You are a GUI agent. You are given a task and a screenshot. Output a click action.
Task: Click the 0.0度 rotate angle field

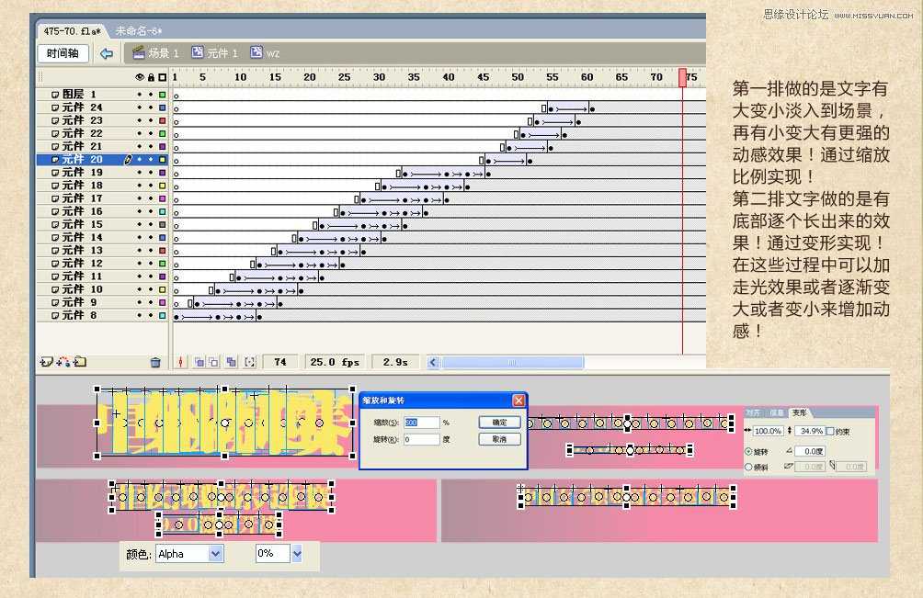click(810, 451)
